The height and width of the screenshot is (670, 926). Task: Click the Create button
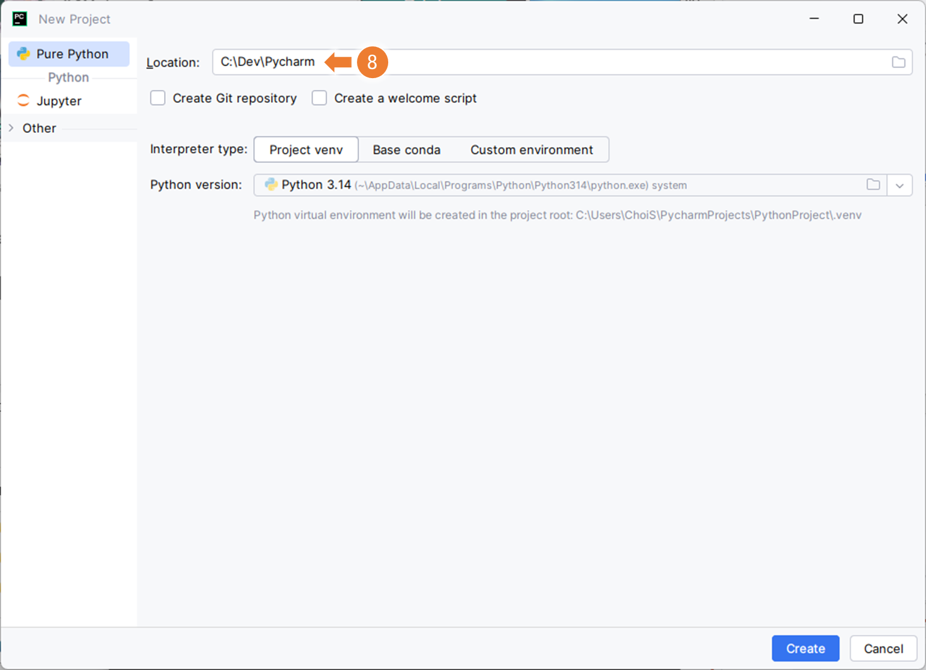[805, 648]
